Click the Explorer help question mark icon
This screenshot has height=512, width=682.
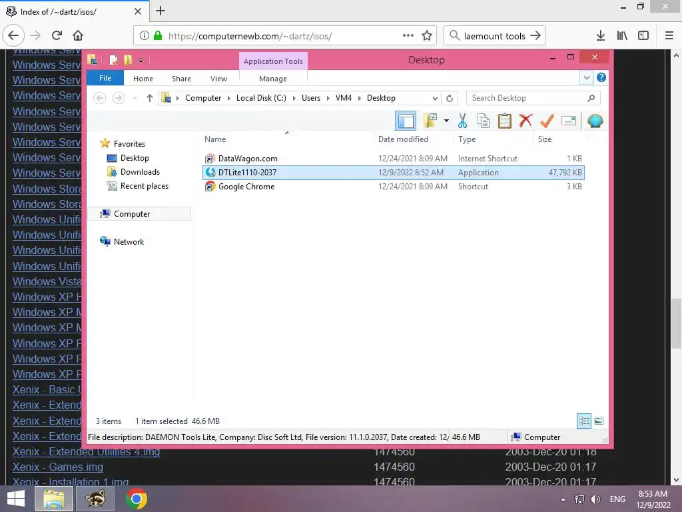click(601, 77)
